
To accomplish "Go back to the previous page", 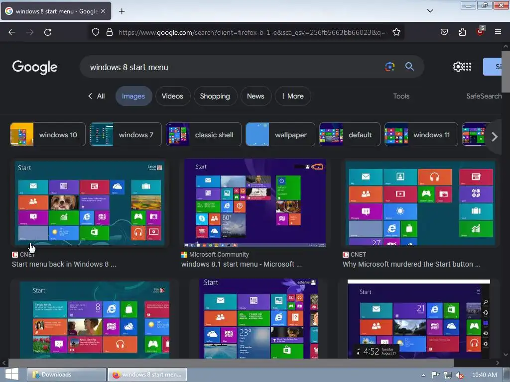I will (12, 32).
